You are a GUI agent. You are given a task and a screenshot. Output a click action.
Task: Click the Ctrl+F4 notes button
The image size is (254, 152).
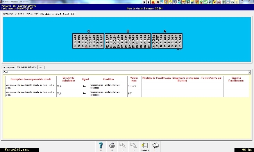pyautogui.click(x=145, y=147)
